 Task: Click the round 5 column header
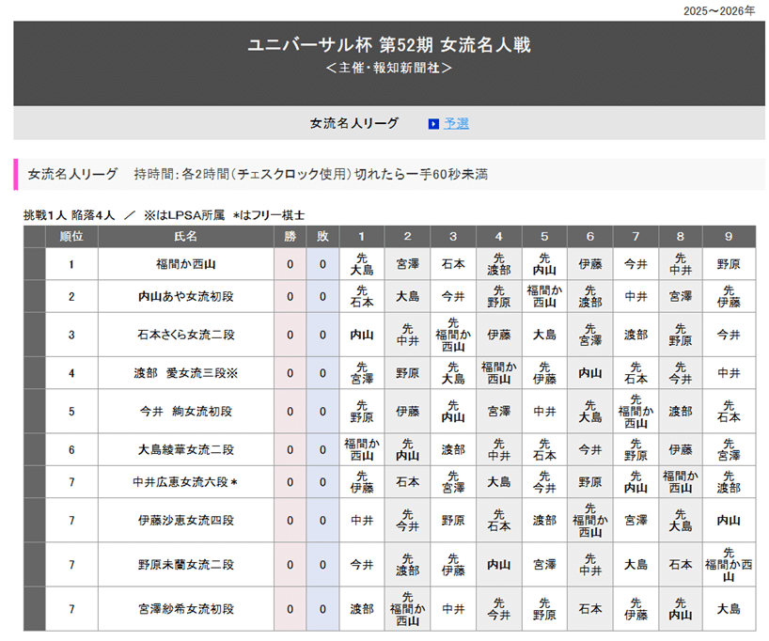pos(544,237)
